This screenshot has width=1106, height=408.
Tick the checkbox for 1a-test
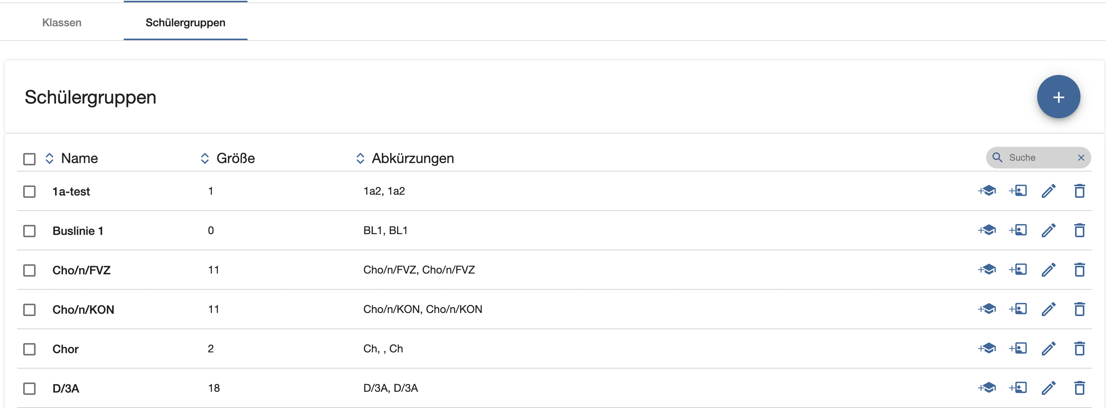tap(29, 191)
